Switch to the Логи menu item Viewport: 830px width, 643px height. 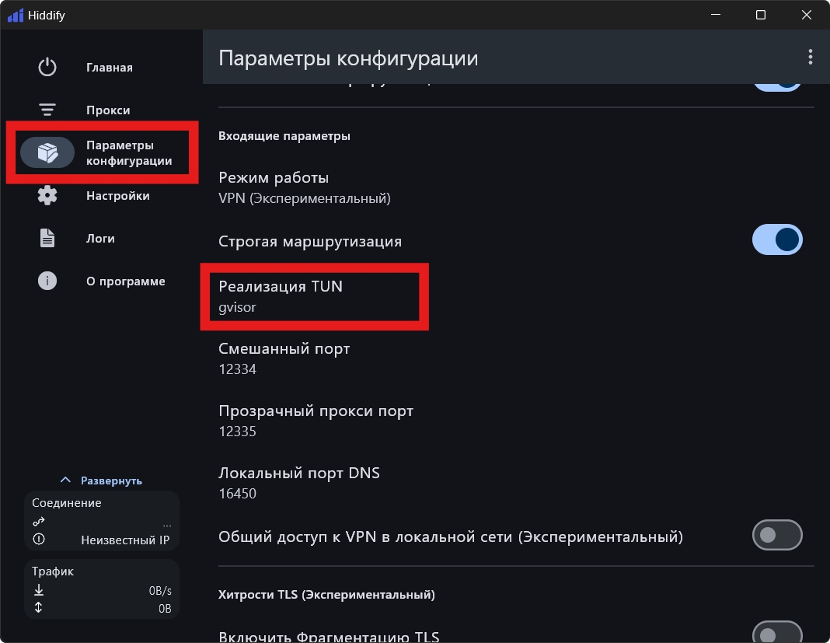click(100, 239)
